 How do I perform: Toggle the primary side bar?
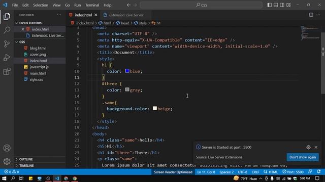pos(270,5)
